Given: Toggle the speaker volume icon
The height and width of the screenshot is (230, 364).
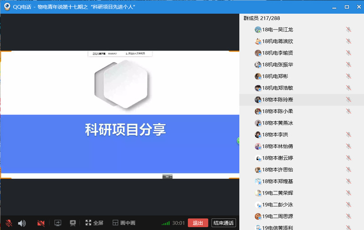Looking at the screenshot, I should [x=21, y=223].
